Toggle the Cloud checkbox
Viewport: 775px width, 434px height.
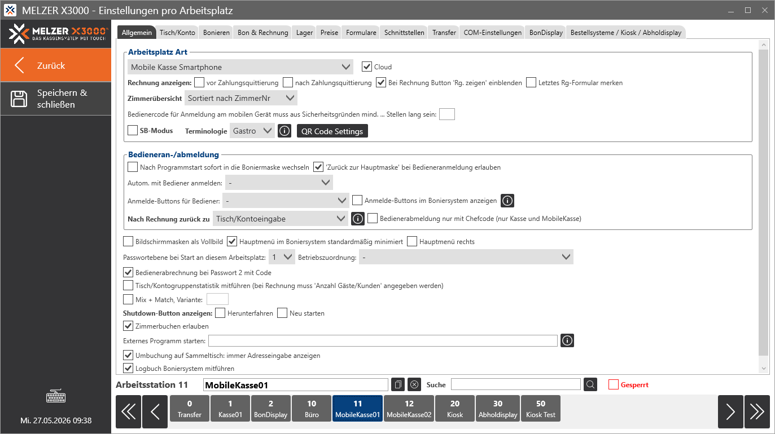tap(367, 67)
